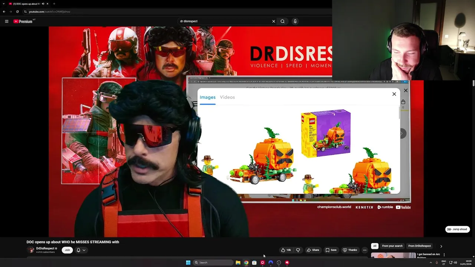Focus the youtube.com address bar
The width and height of the screenshot is (475, 267).
pyautogui.click(x=178, y=11)
